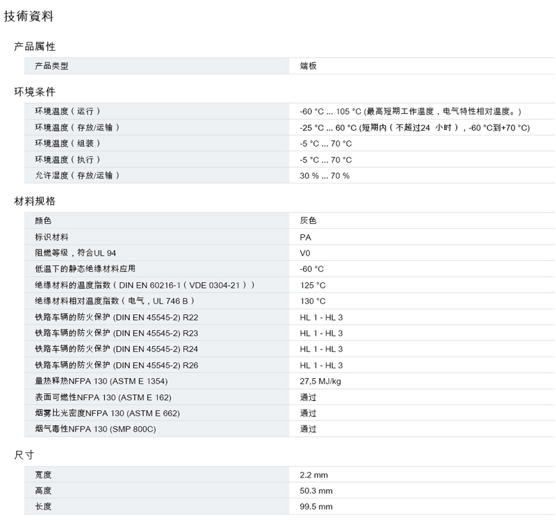Select the 2.2 mm width value
This screenshot has width=556, height=522.
point(313,475)
